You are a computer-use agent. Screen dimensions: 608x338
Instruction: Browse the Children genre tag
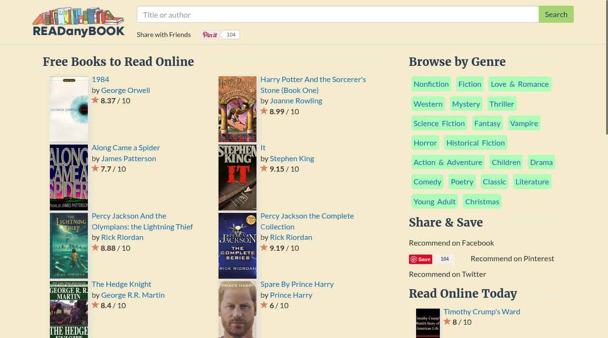point(506,162)
